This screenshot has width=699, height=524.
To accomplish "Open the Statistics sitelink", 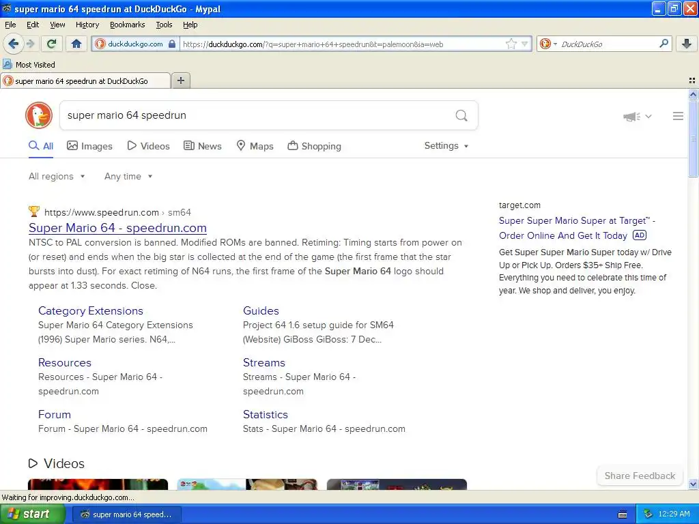I will point(266,414).
